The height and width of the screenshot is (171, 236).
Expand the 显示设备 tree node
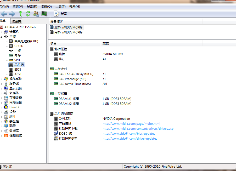pyautogui.click(x=2, y=88)
